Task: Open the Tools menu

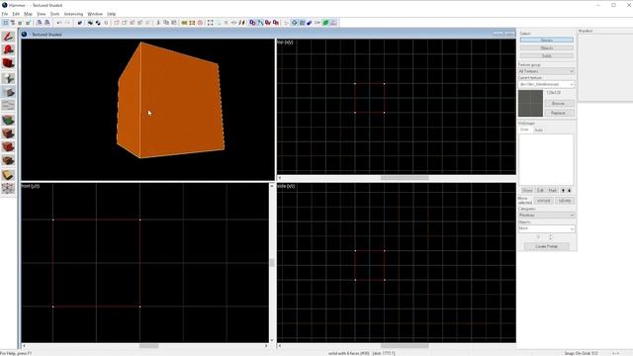Action: [x=55, y=14]
